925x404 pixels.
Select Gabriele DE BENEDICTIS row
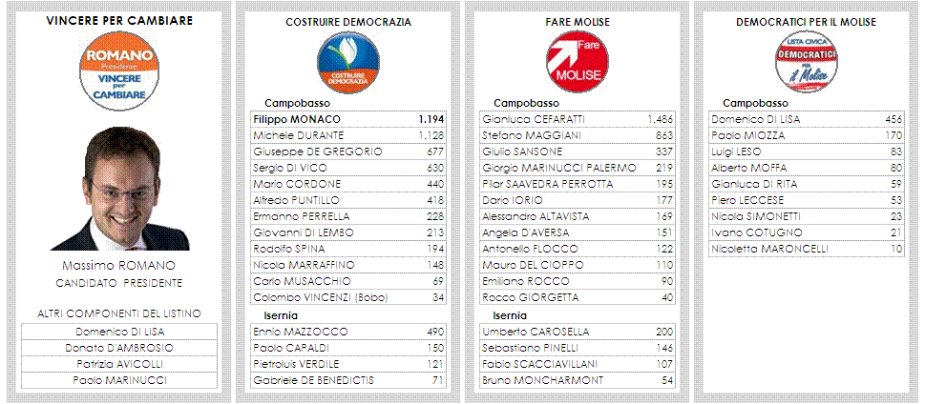(x=348, y=380)
